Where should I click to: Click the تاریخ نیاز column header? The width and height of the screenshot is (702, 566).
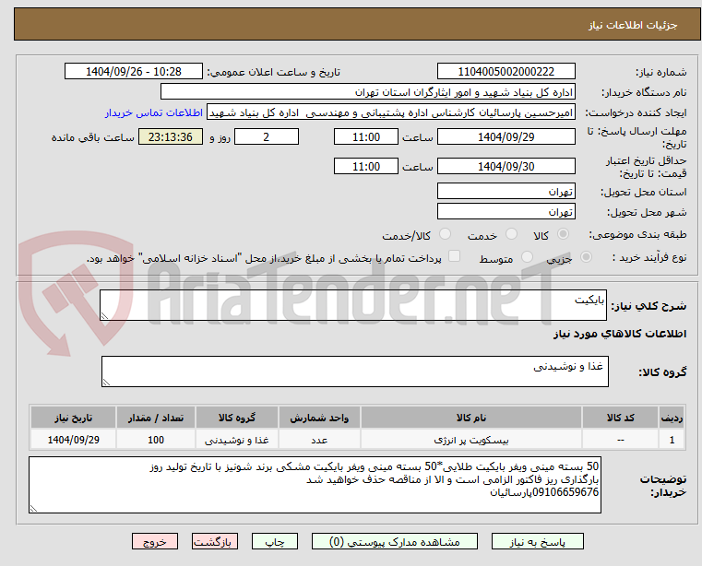(x=74, y=418)
